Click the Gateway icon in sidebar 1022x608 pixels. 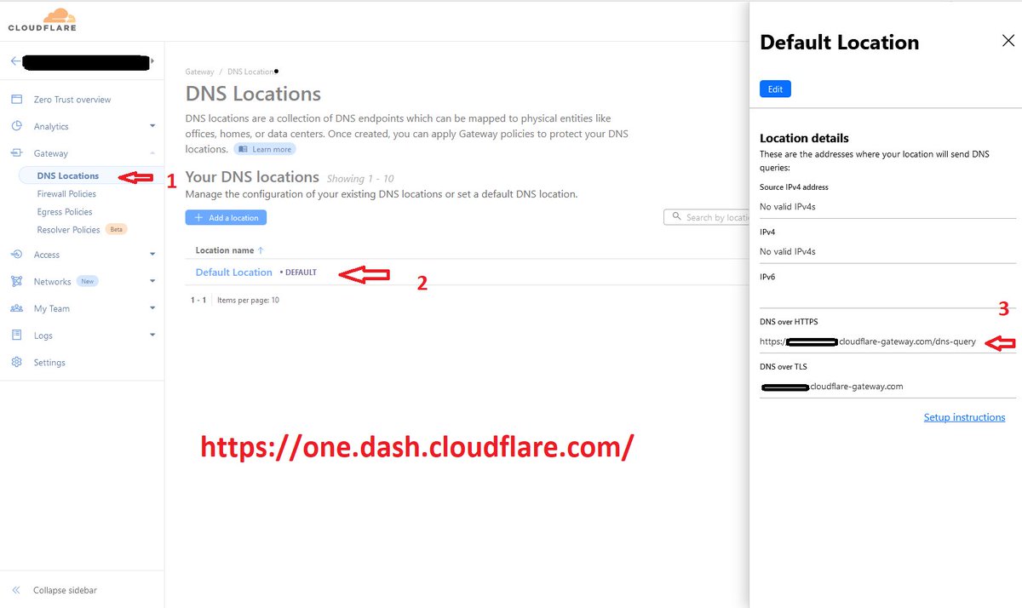click(x=16, y=153)
